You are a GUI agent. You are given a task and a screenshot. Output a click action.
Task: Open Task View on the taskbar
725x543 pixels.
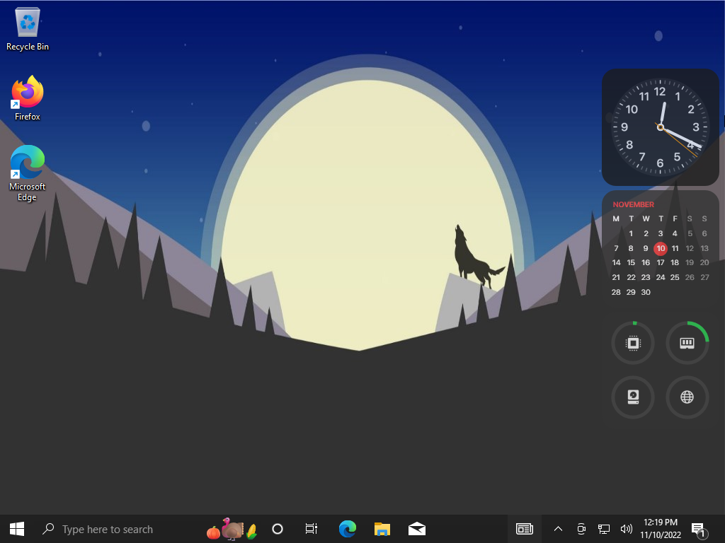point(312,529)
